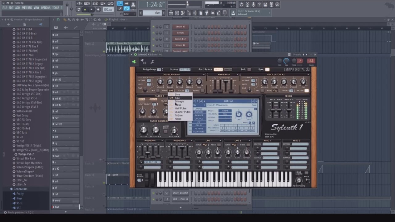Open the PHASER effect tab
Viewport: 395px width, 222px height.
click(x=199, y=115)
